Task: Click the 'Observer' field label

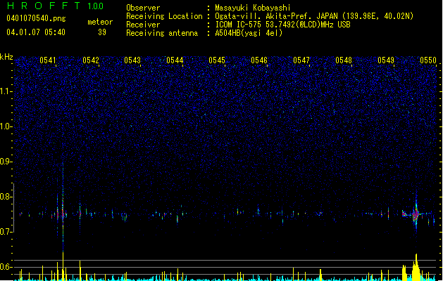Action: click(x=143, y=8)
